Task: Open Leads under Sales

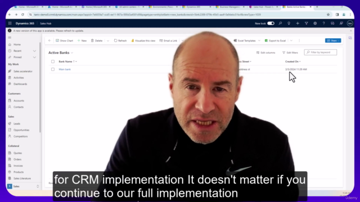Action: [17, 123]
